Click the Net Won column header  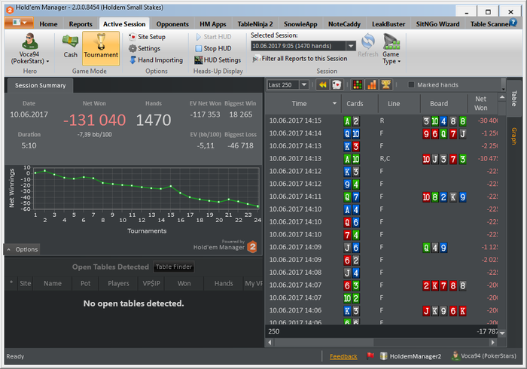480,103
